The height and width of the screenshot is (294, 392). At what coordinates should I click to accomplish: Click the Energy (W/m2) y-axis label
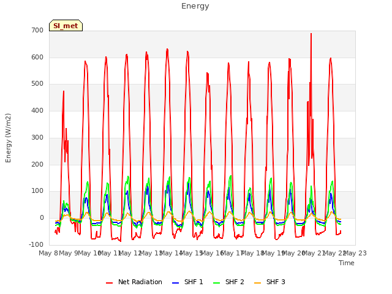pyautogui.click(x=8, y=138)
